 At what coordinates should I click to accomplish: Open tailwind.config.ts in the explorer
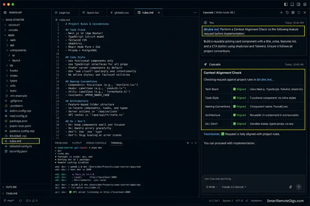[21, 146]
